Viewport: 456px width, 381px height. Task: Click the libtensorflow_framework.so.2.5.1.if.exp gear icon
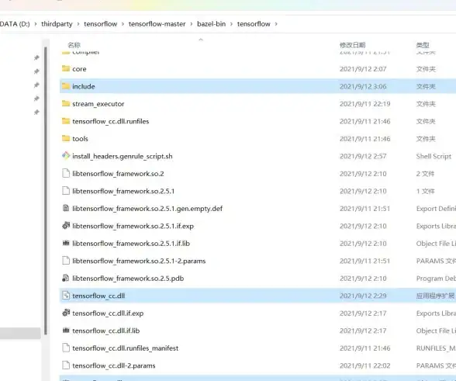[x=66, y=225]
